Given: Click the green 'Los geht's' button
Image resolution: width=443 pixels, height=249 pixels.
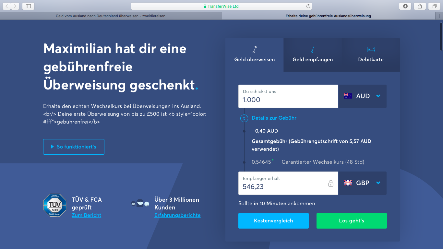Looking at the screenshot, I should pyautogui.click(x=352, y=221).
